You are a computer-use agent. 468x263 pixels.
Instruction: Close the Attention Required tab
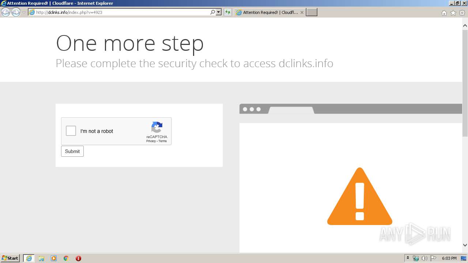coord(302,12)
